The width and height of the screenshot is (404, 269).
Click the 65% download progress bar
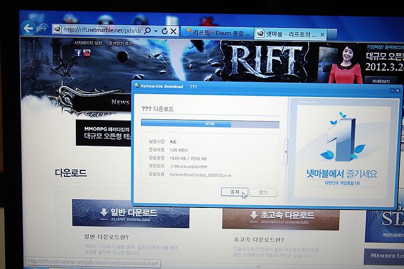click(210, 124)
